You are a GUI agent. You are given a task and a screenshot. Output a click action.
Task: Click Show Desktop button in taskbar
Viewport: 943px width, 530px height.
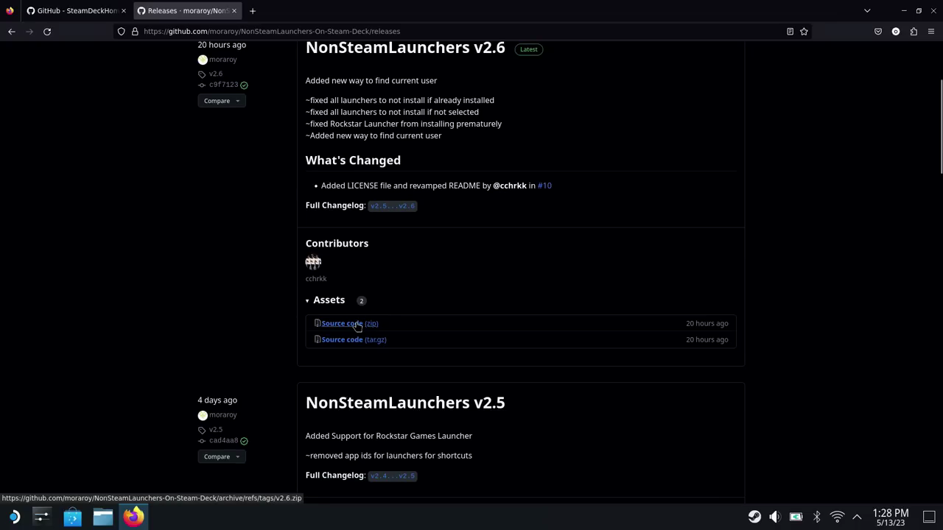929,517
